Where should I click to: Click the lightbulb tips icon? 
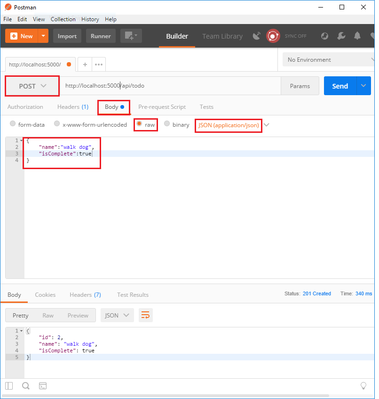tap(363, 386)
